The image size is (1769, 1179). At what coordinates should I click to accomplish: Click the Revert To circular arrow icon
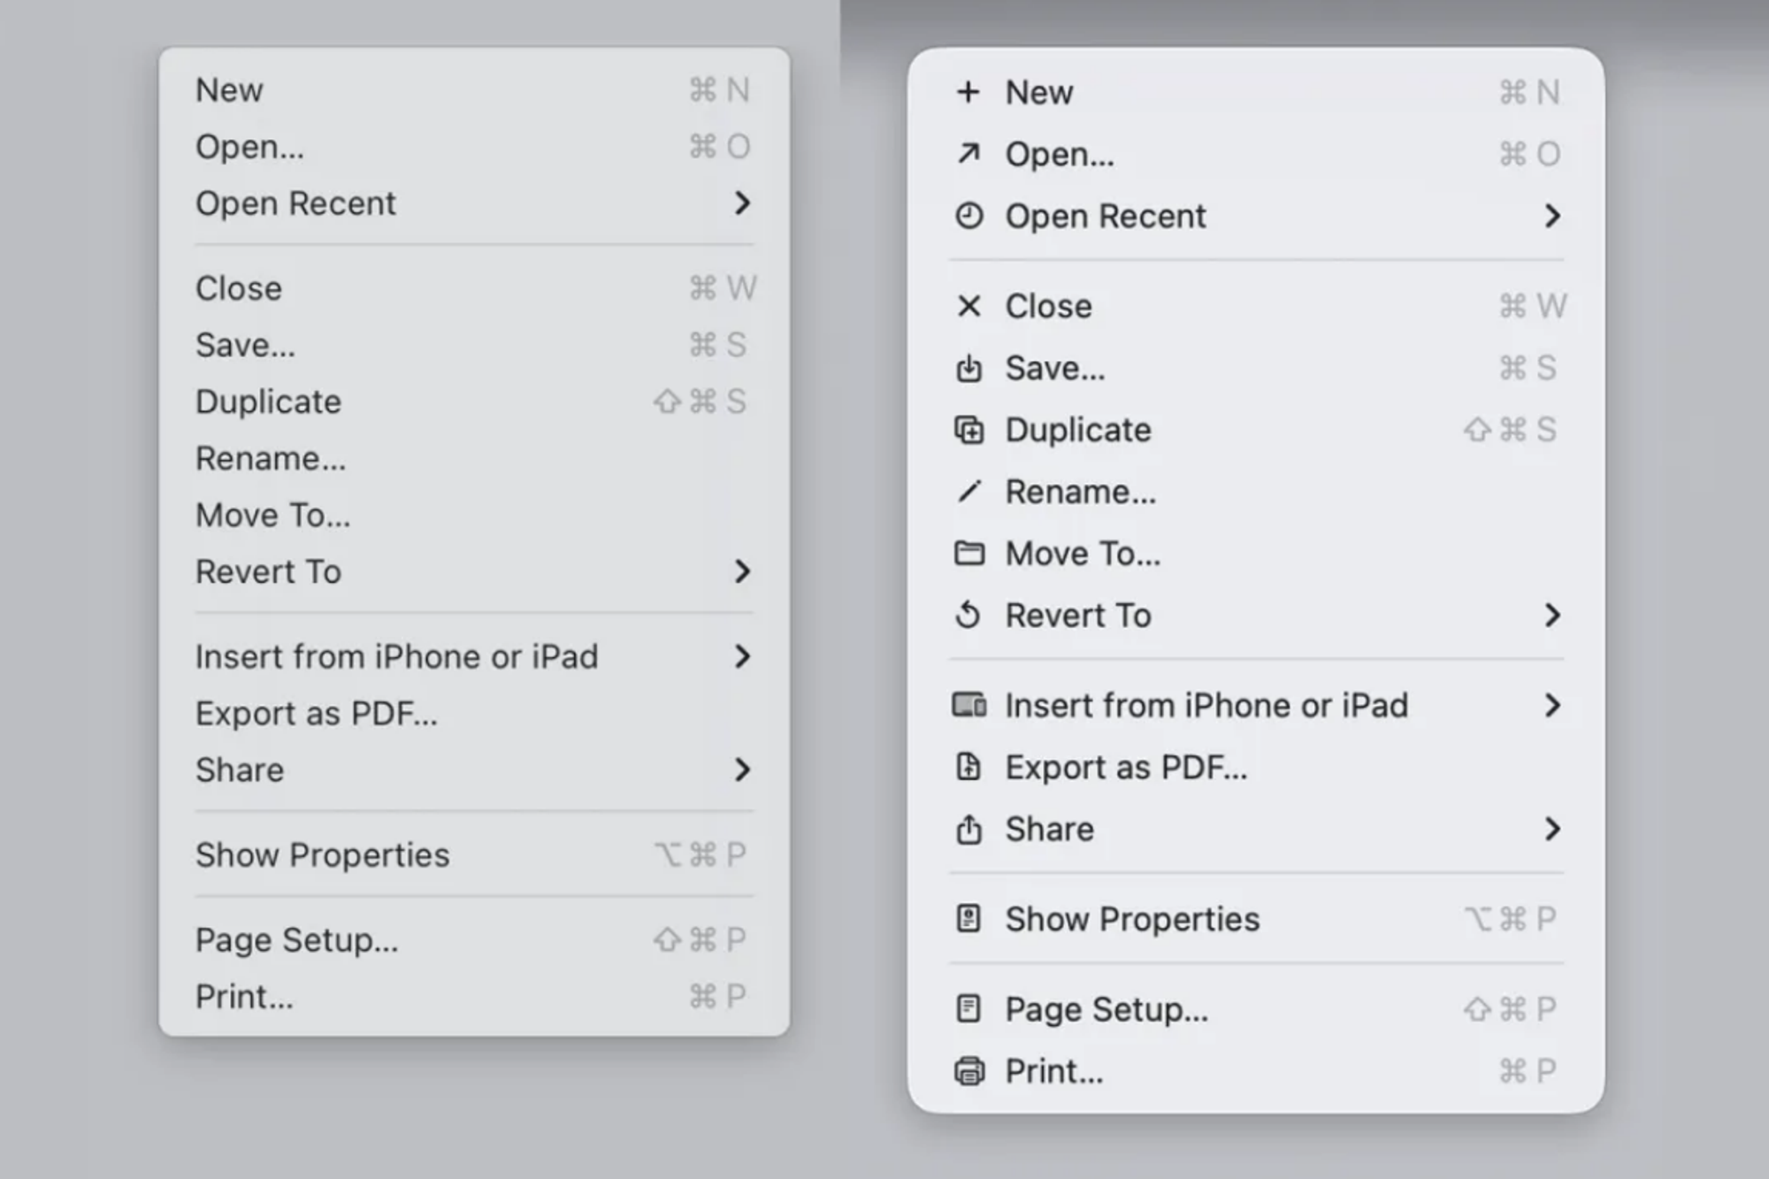click(969, 615)
